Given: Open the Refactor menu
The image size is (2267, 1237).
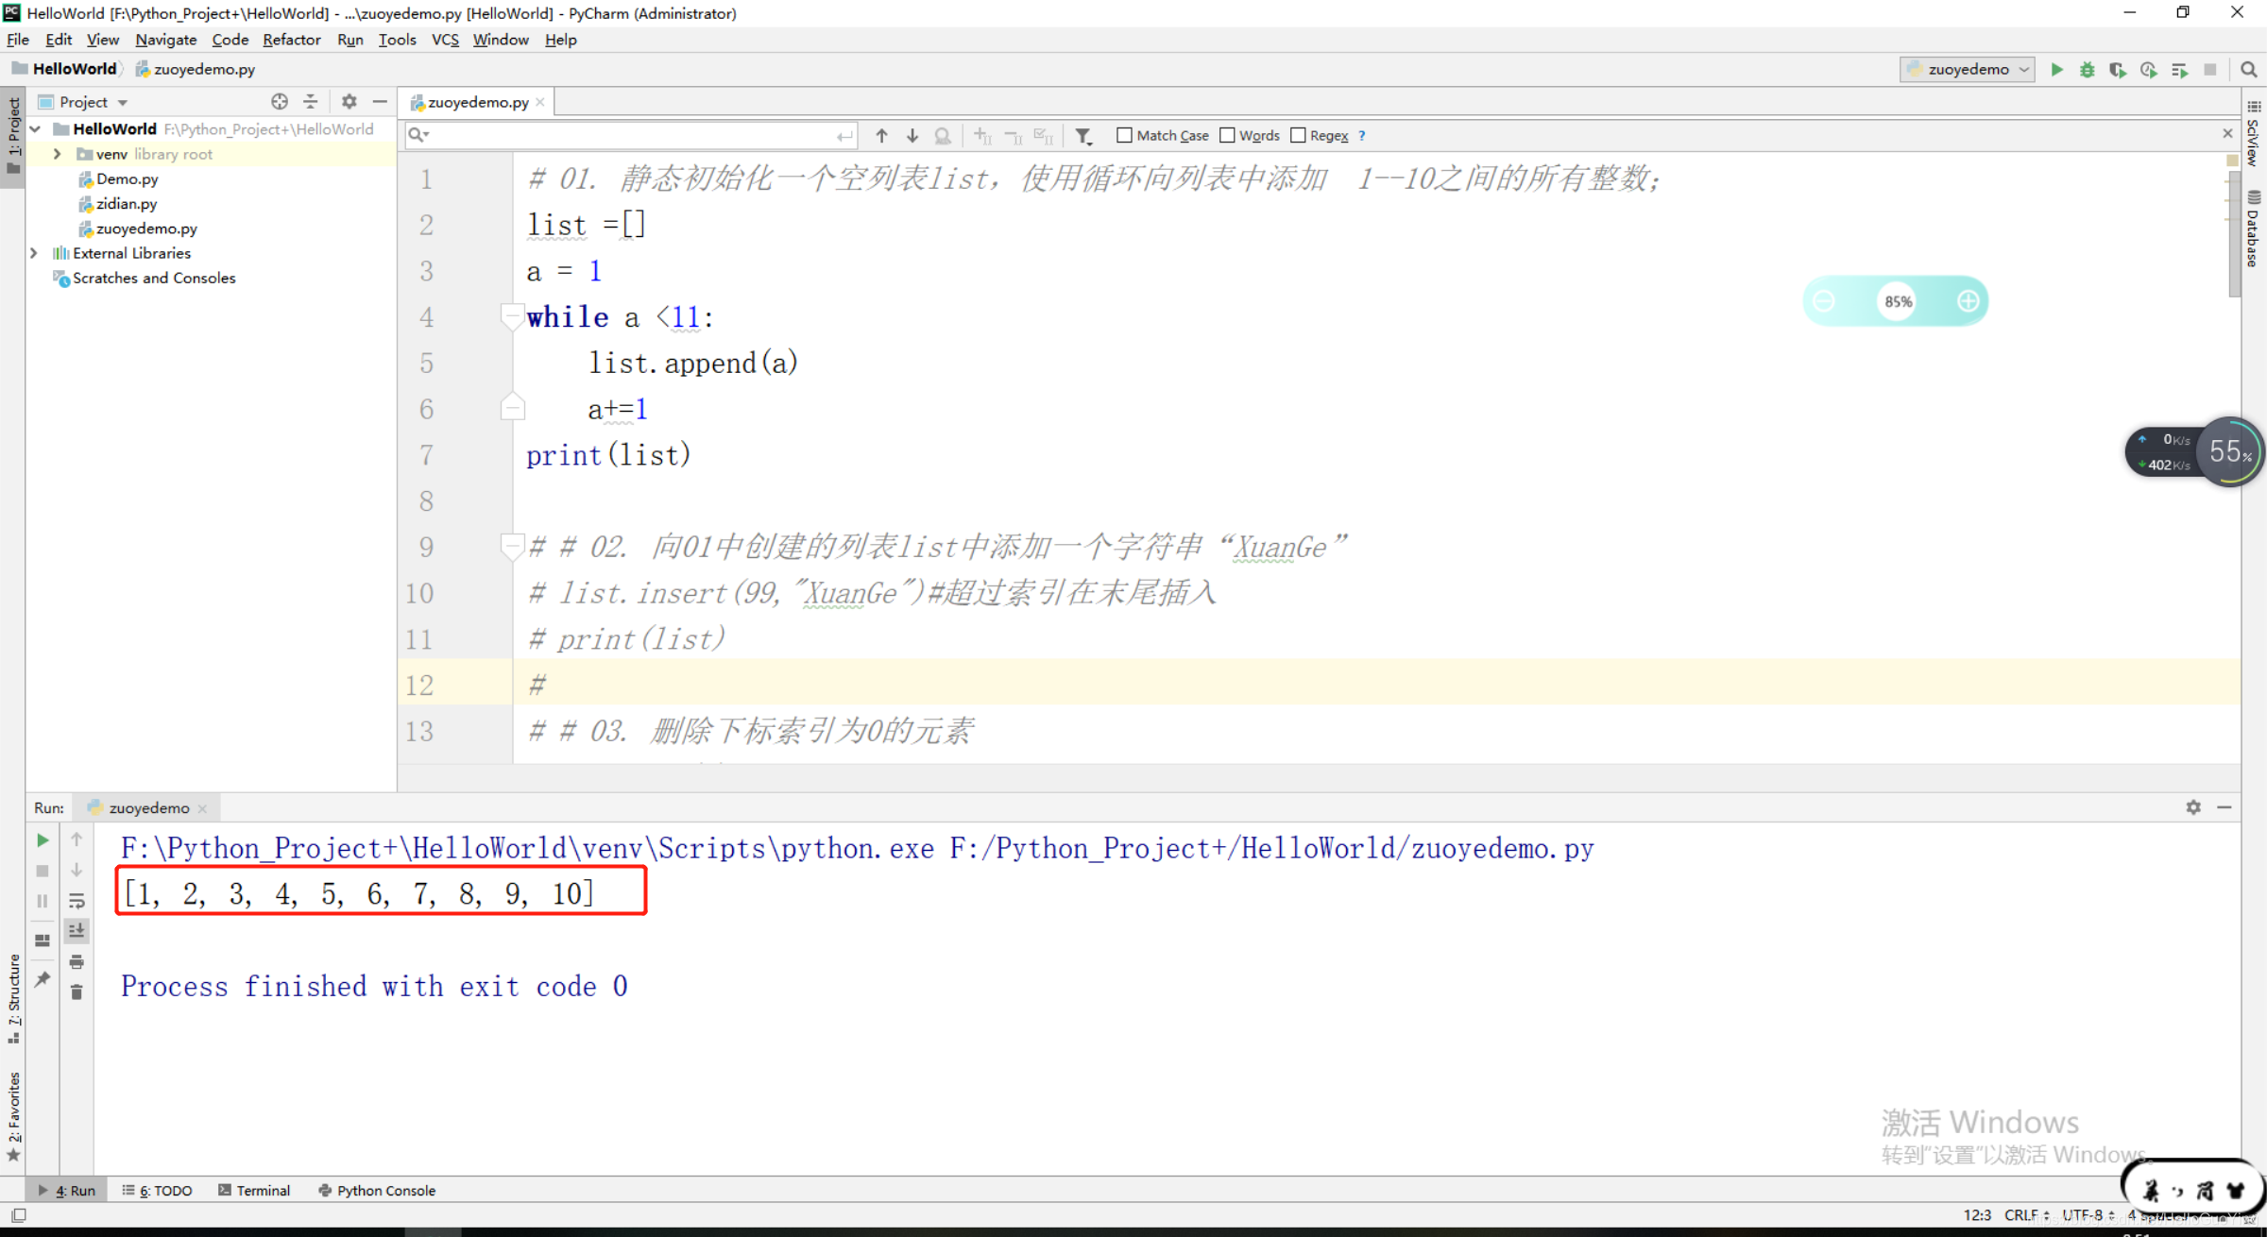Looking at the screenshot, I should 291,40.
